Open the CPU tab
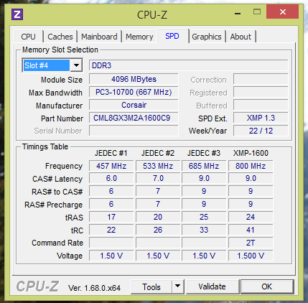308x303 pixels. point(28,37)
